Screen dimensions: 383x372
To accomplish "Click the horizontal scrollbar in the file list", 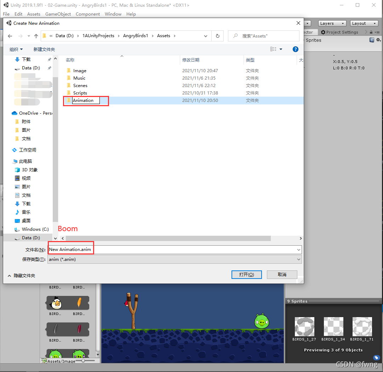I will (x=168, y=239).
